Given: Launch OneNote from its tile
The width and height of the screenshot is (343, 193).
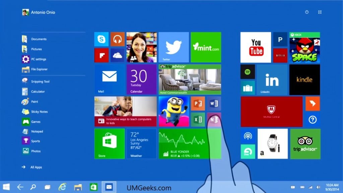Looking at the screenshot, I should (x=214, y=120).
